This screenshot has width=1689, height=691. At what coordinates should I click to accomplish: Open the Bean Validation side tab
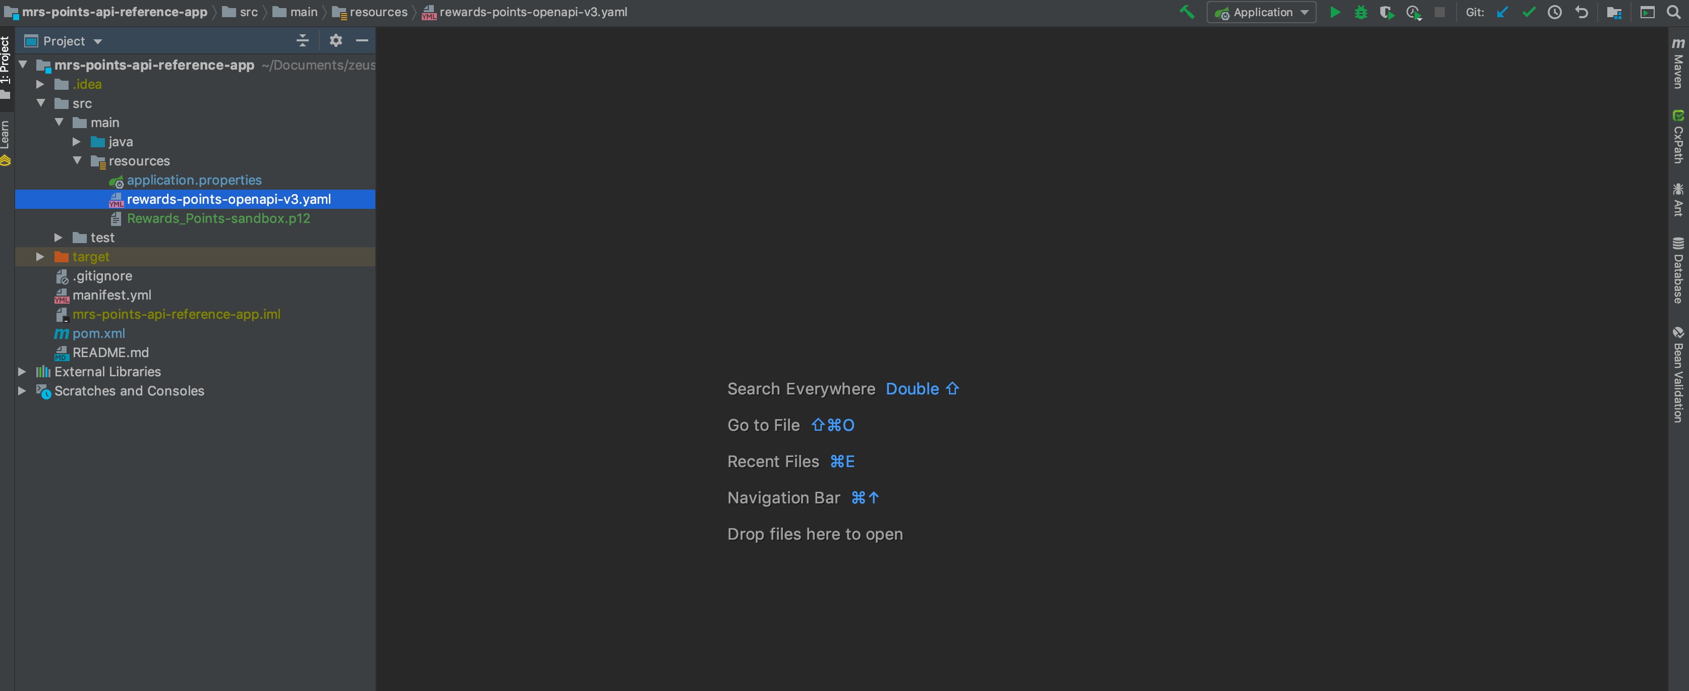click(x=1678, y=374)
